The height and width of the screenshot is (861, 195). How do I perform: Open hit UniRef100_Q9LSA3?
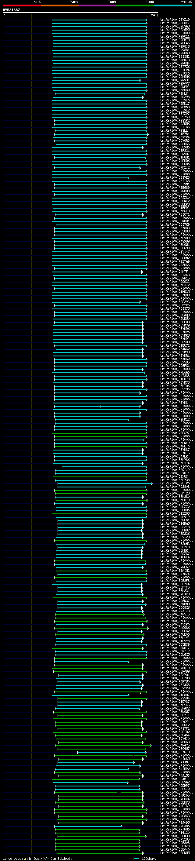point(175,26)
